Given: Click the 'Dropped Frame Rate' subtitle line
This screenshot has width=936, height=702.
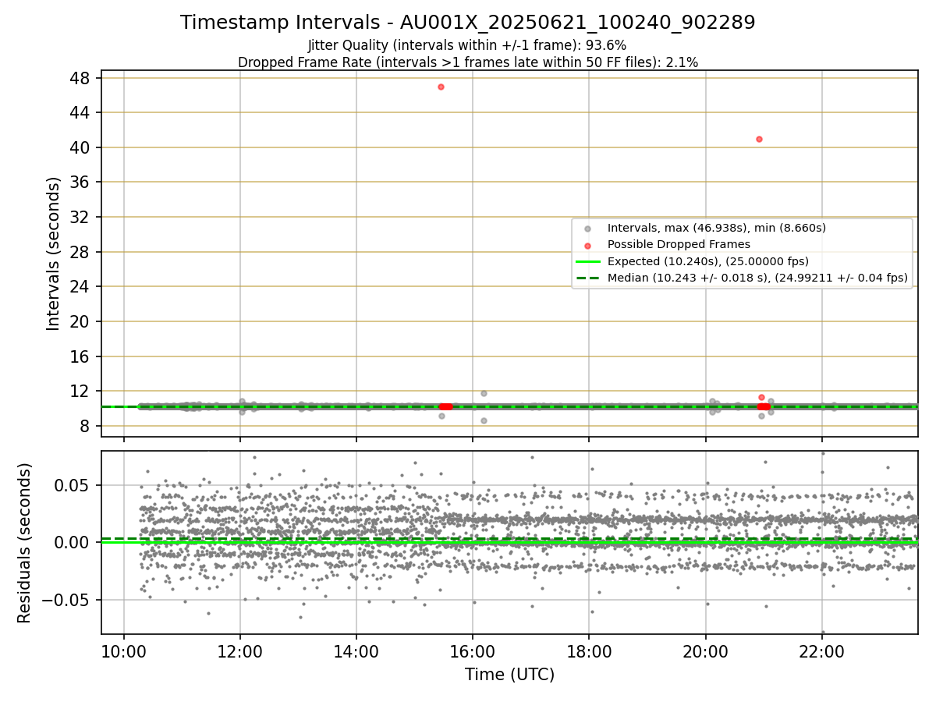Looking at the screenshot, I should point(467,62).
